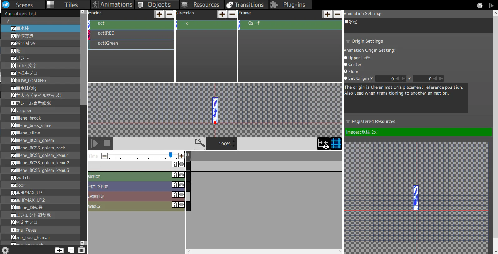The height and width of the screenshot is (254, 498).
Task: Select the Upper Left origin option
Action: pos(345,58)
